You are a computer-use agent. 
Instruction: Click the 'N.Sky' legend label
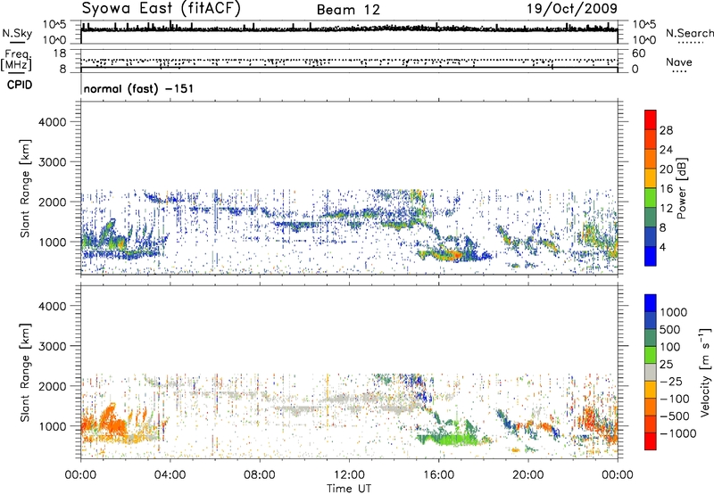tap(17, 33)
